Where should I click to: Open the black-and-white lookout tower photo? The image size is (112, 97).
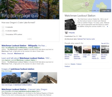click(x=71, y=24)
